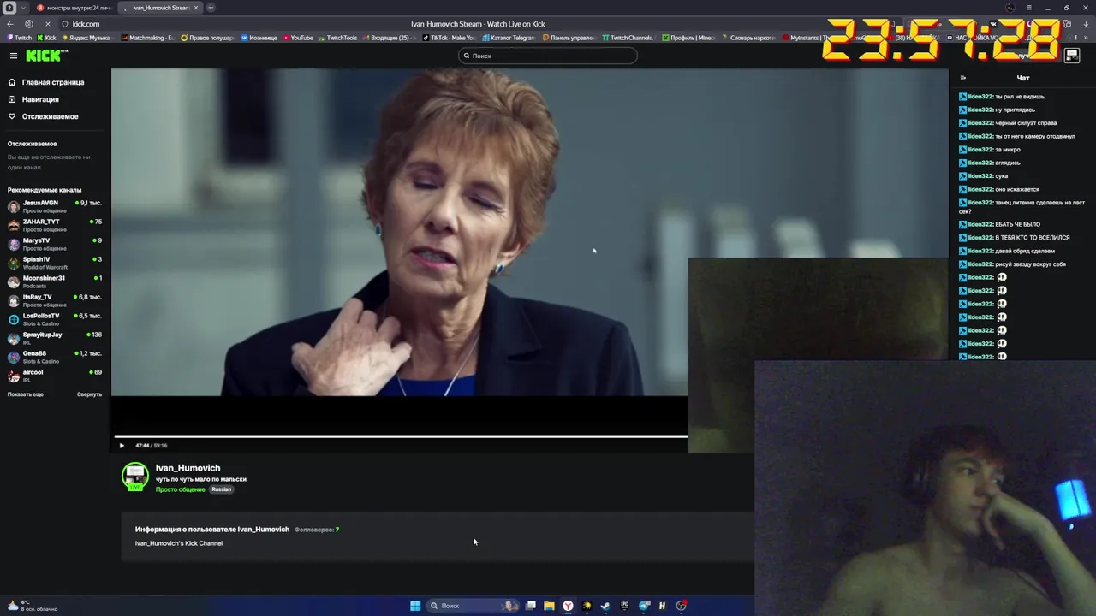1096x616 pixels.
Task: Open Matchmaking bookmark
Action: tap(147, 38)
